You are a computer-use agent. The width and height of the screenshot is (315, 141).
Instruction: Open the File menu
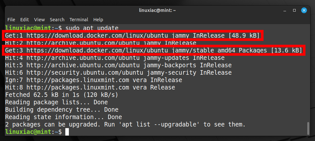click(11, 20)
